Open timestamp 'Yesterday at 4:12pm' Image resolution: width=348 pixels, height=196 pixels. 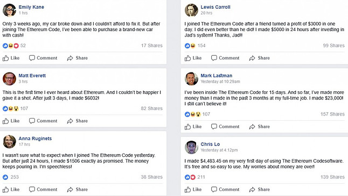coord(219,150)
